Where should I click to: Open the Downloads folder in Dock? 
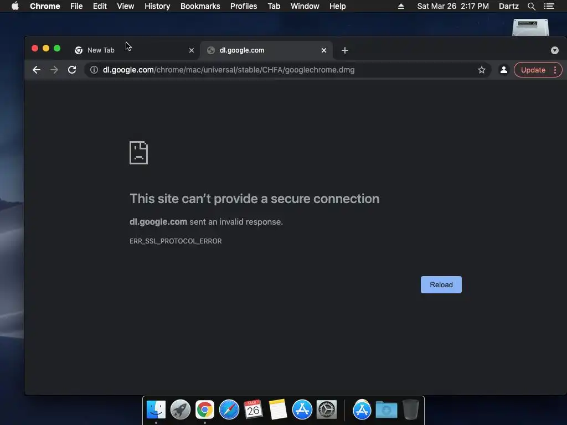point(386,410)
